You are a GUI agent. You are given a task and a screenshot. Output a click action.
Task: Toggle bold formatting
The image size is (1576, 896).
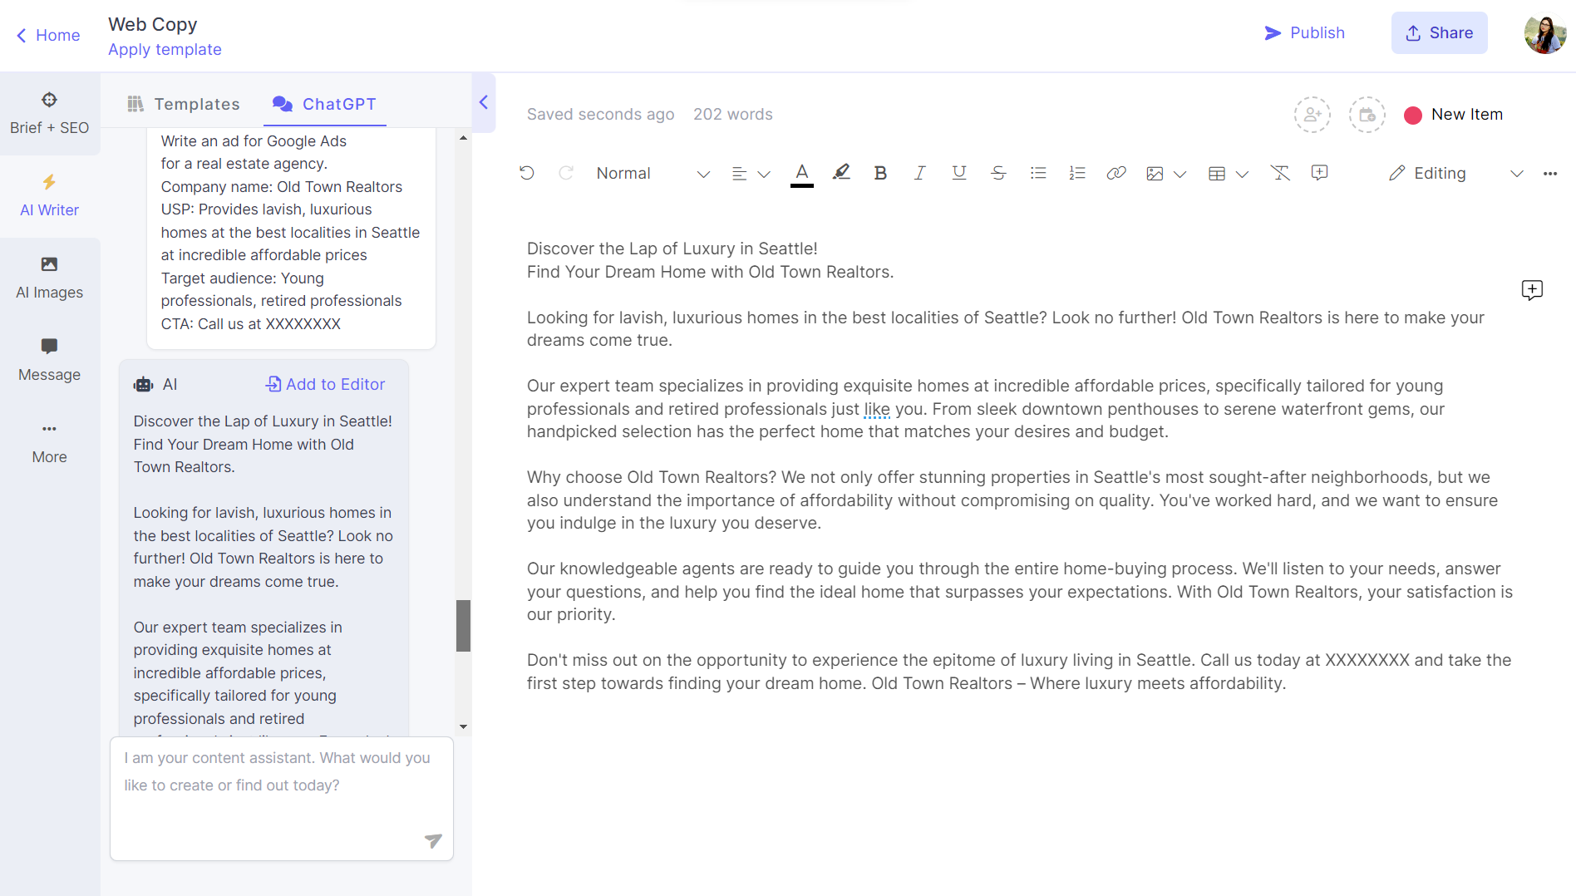pyautogui.click(x=880, y=173)
